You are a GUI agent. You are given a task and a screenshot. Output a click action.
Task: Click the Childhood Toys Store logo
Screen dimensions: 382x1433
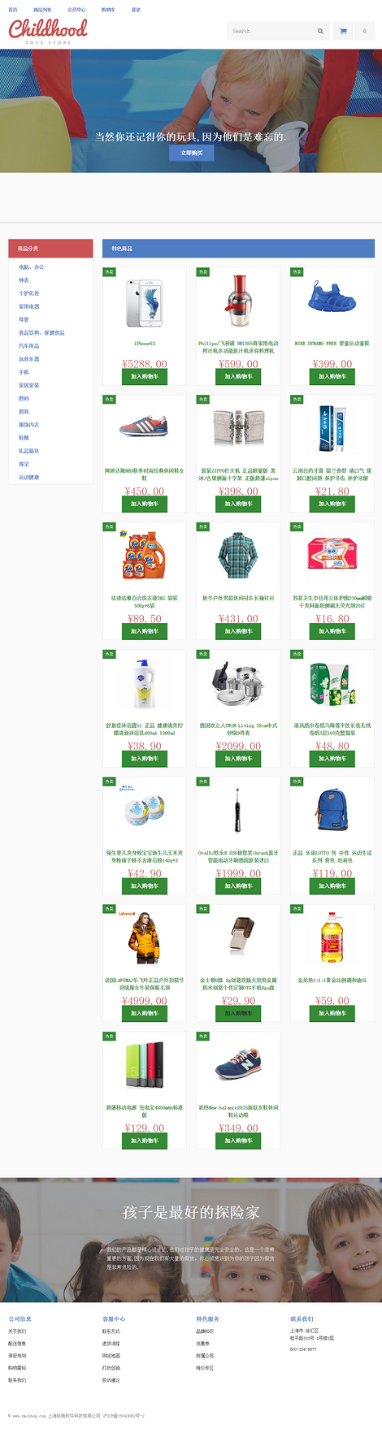pos(48,31)
